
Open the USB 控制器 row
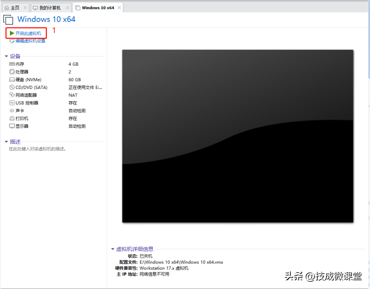56,103
